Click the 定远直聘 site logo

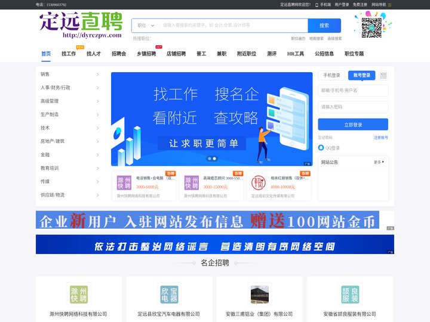pos(81,25)
